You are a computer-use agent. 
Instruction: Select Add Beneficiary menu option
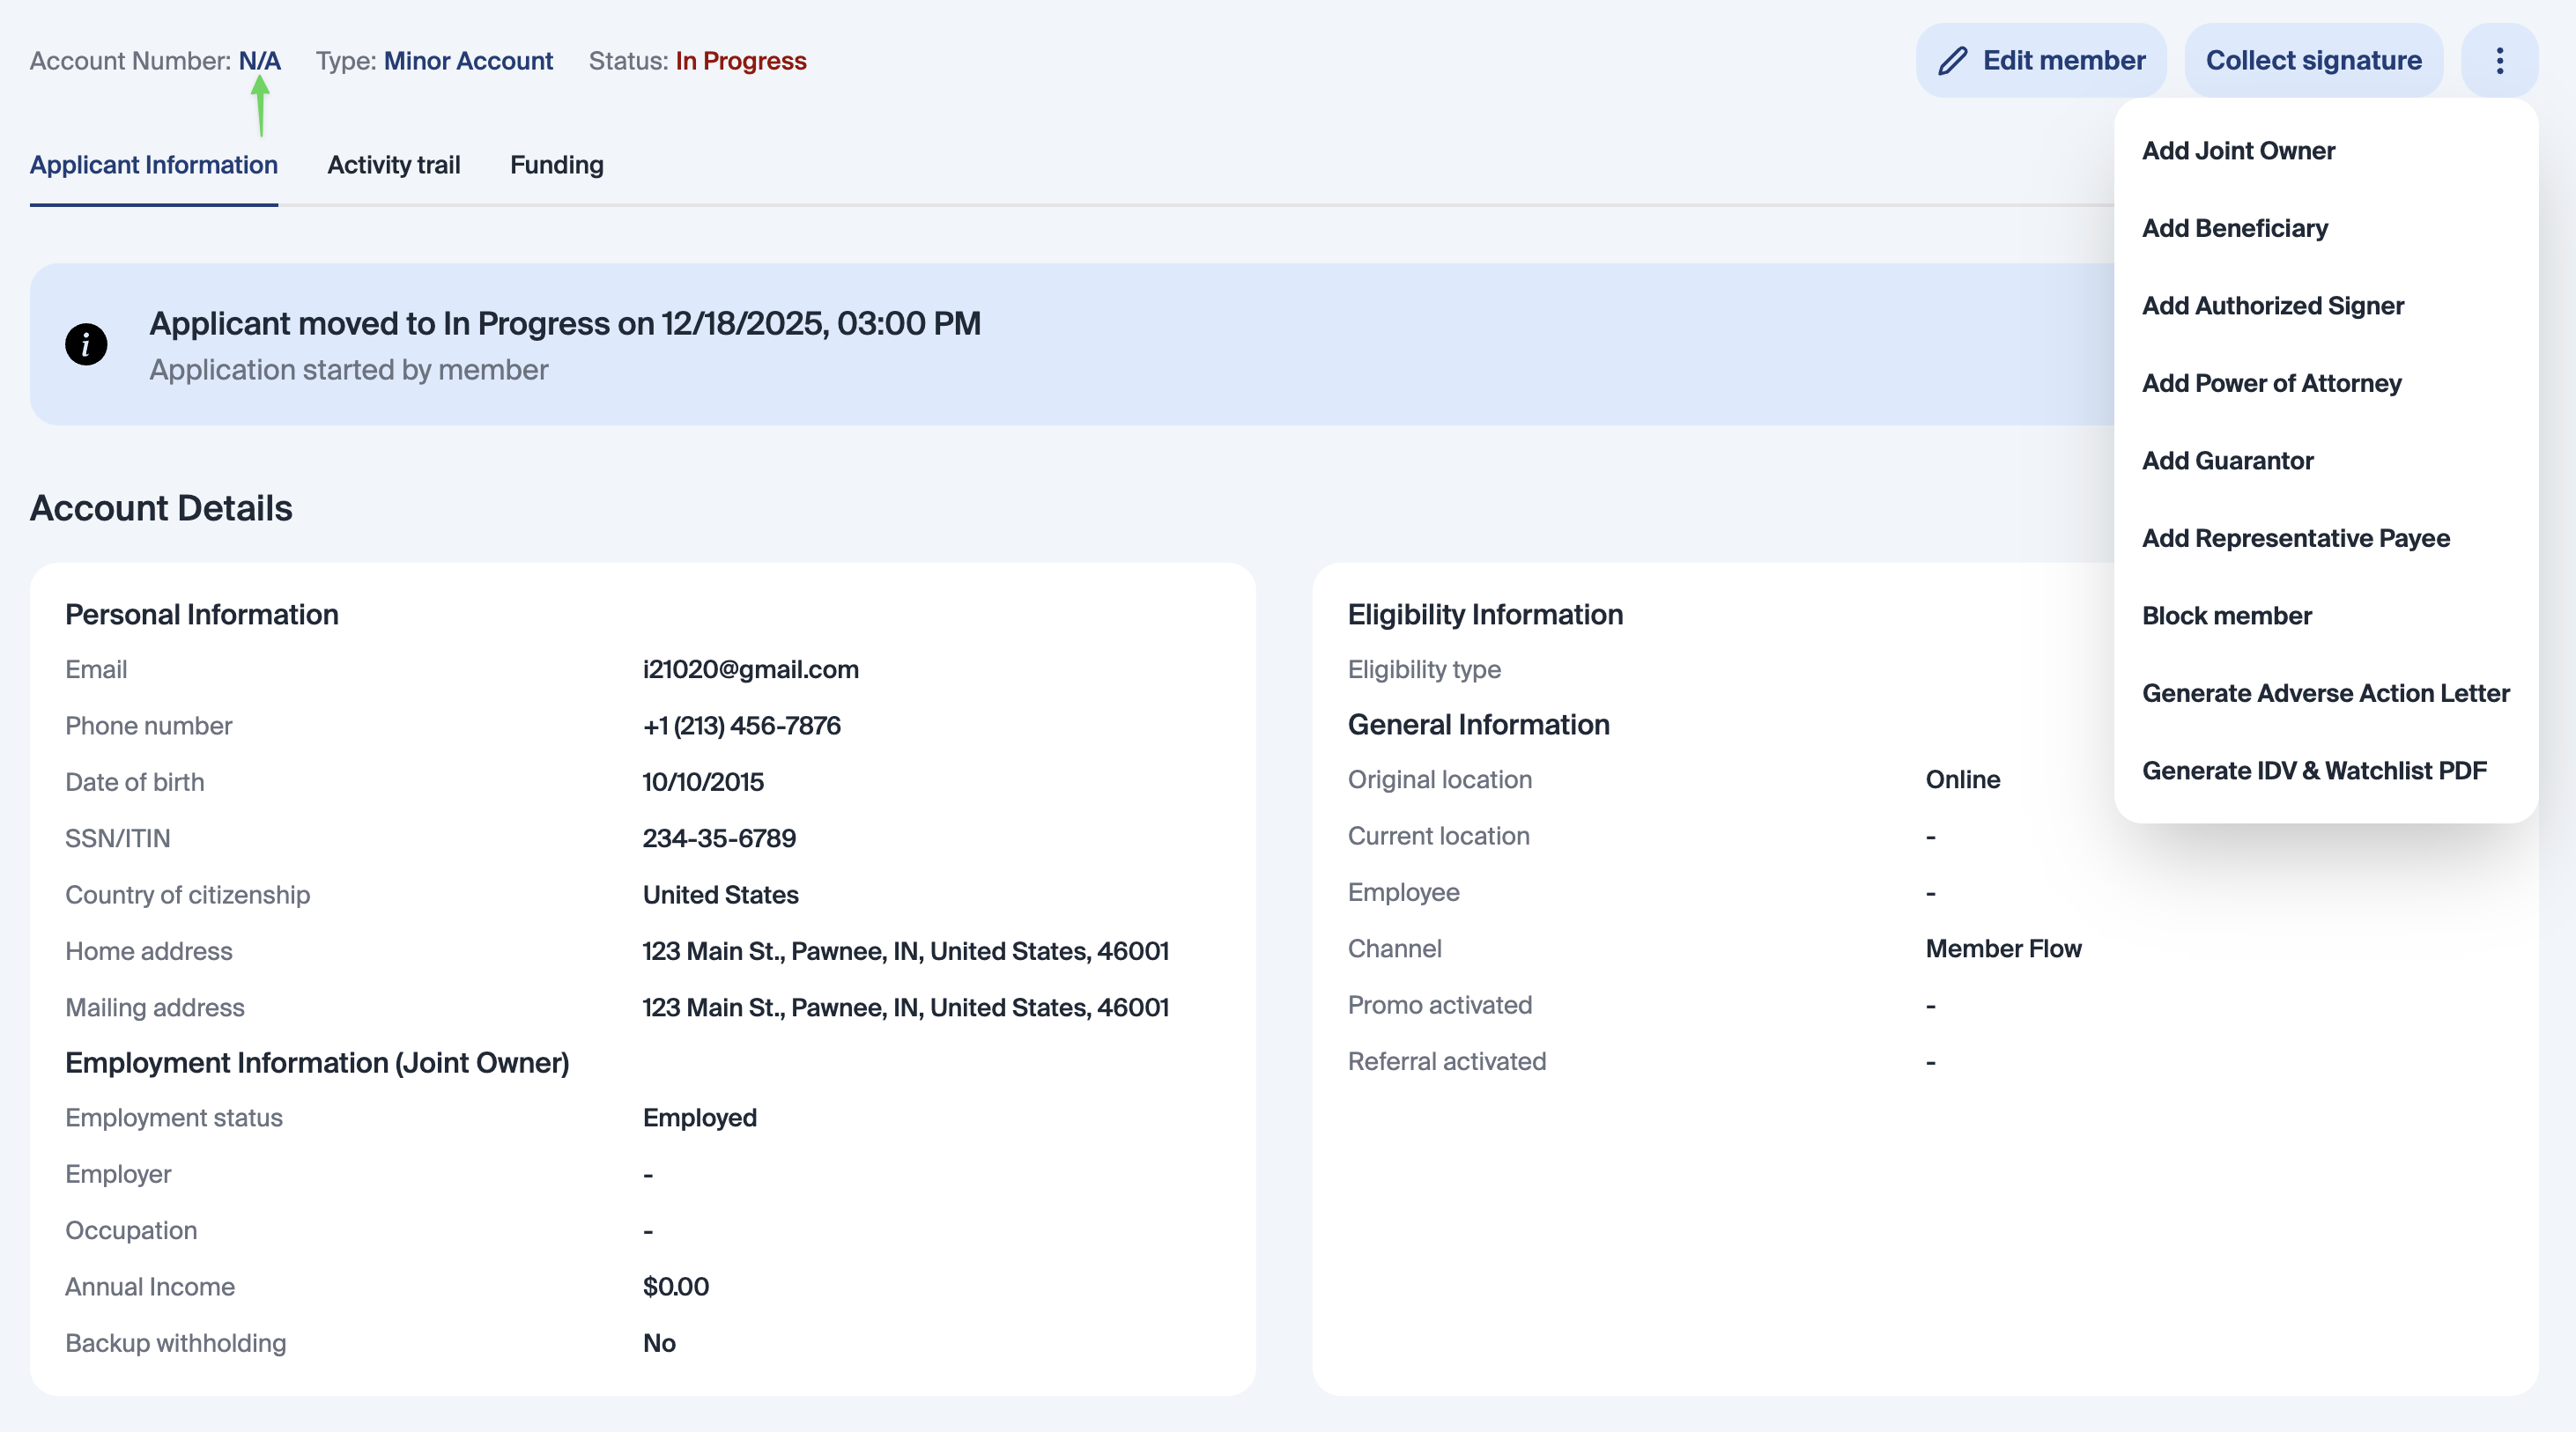[2234, 229]
